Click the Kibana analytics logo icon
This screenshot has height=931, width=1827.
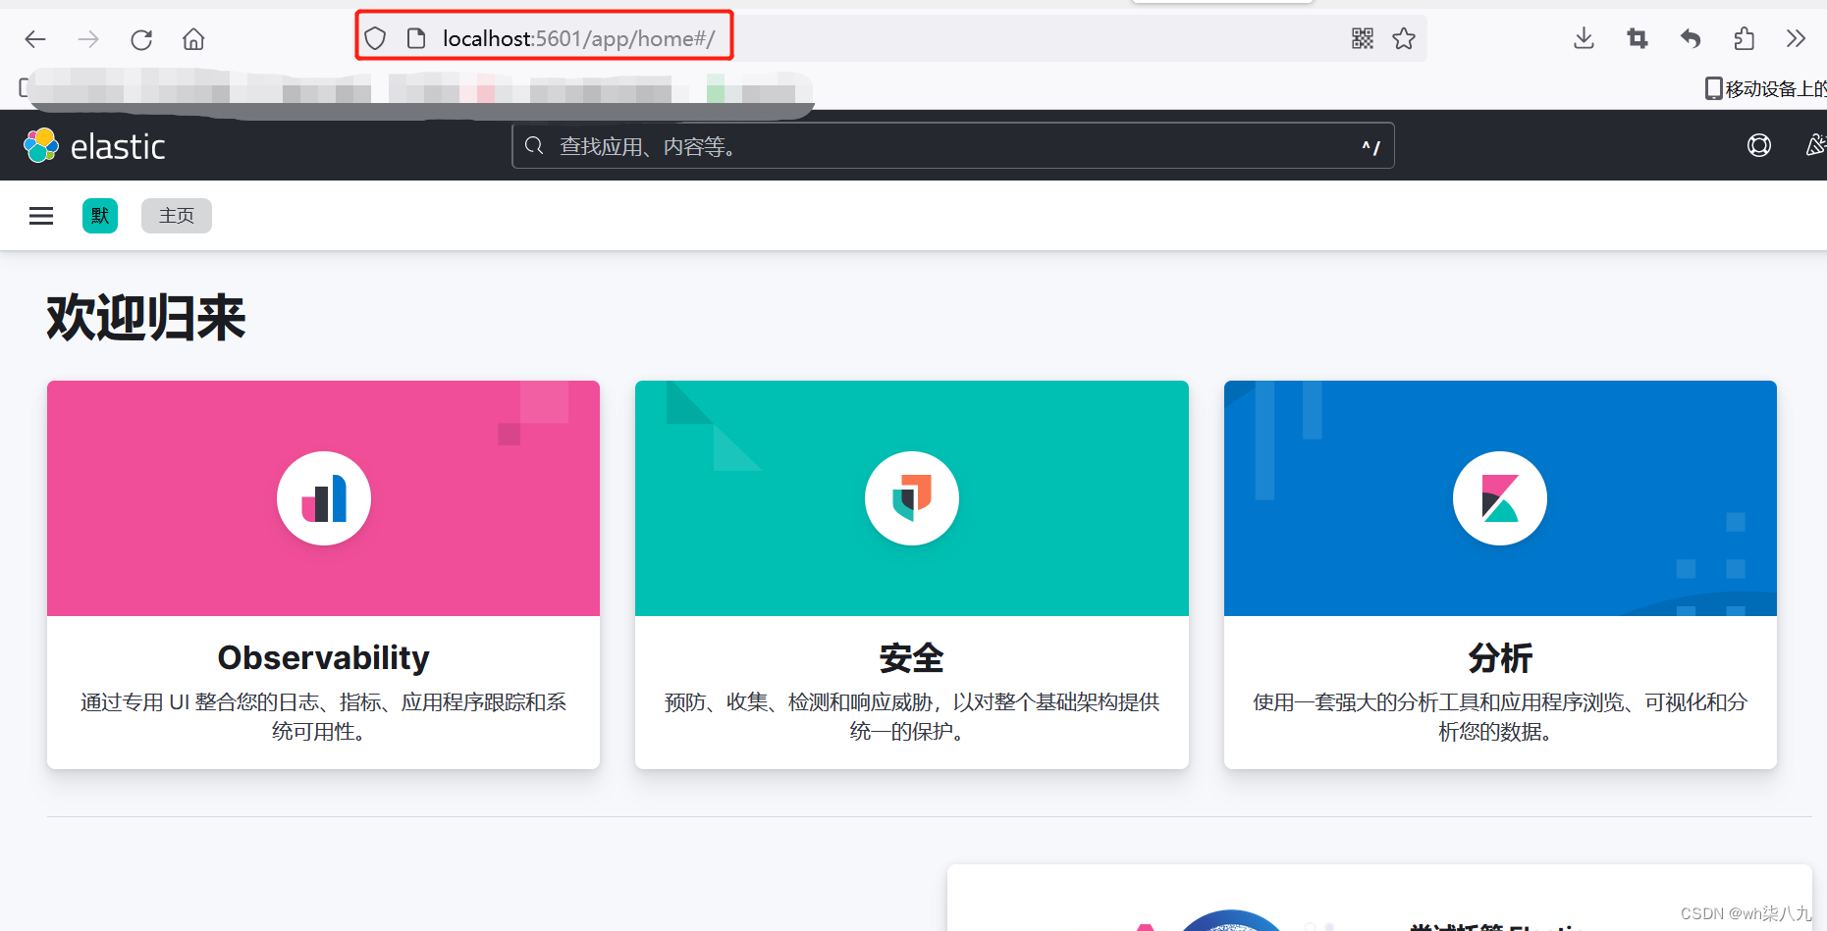(1500, 498)
